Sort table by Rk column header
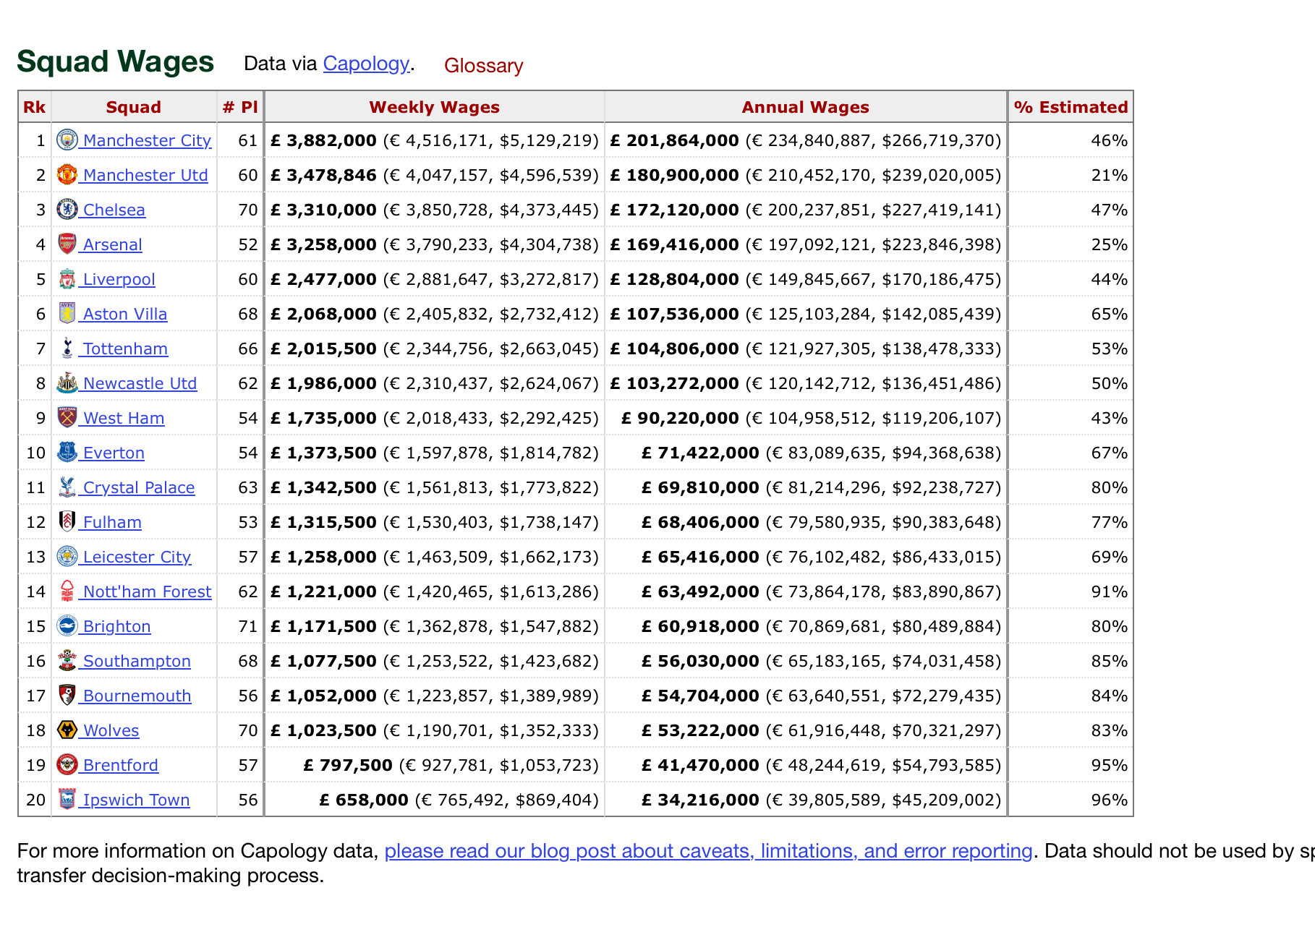 tap(35, 107)
